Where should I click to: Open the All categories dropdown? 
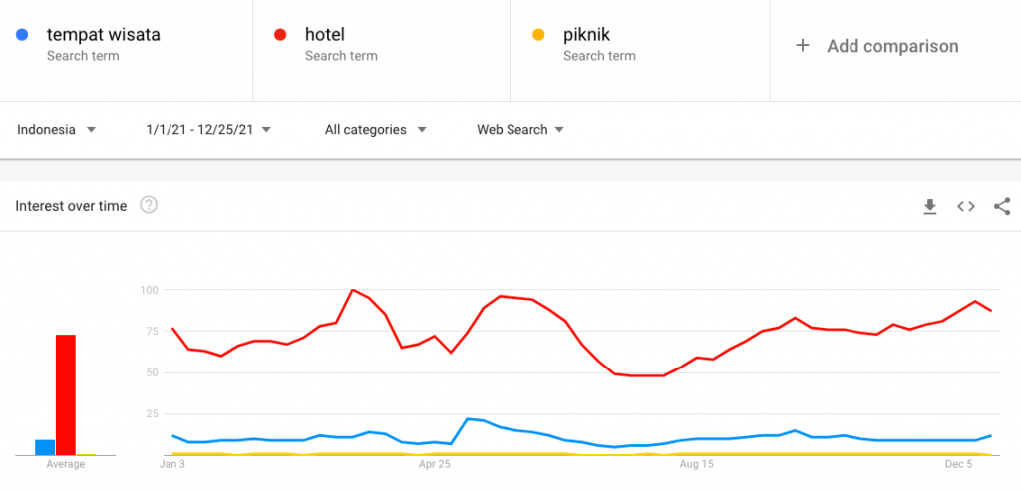(x=376, y=129)
